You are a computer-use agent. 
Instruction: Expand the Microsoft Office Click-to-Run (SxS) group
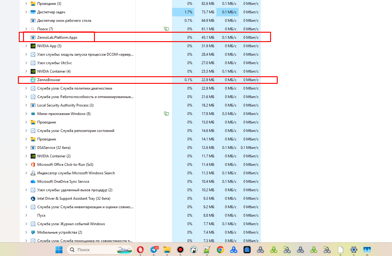[26, 165]
